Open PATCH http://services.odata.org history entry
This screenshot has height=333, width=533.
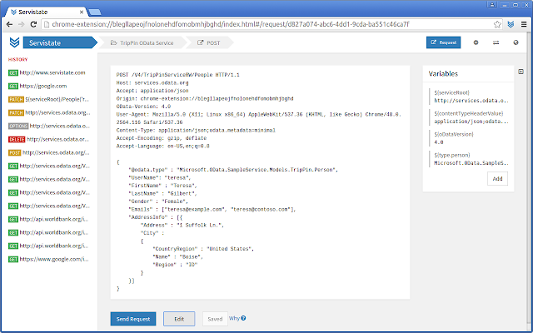coord(50,113)
